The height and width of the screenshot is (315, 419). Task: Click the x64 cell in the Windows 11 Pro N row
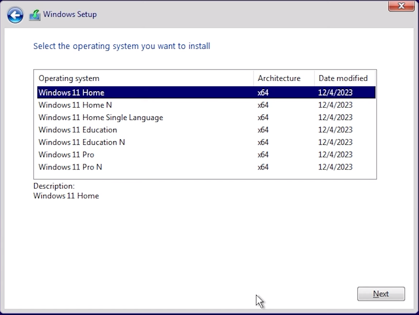point(263,167)
